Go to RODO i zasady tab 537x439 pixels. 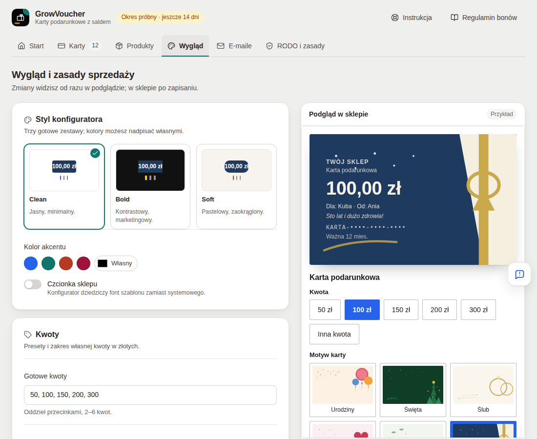(x=295, y=46)
